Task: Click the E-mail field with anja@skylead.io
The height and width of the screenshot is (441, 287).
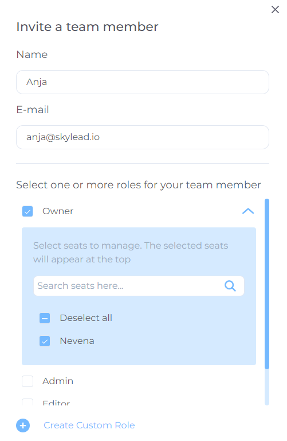Action: (x=143, y=137)
